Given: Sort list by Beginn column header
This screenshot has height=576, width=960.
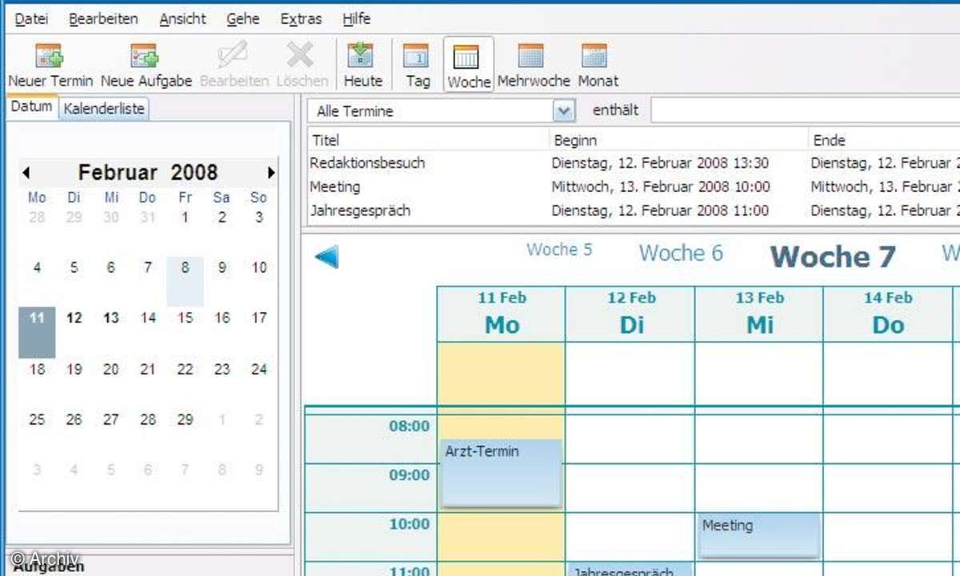Looking at the screenshot, I should (x=679, y=140).
